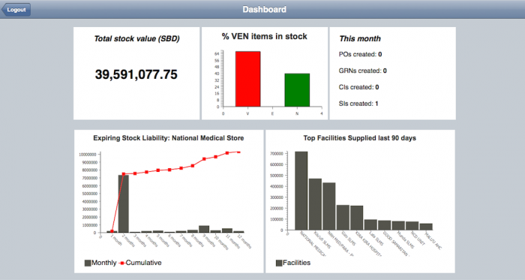Click the Cumulative red legend marker
This screenshot has height=280, width=525.
[x=121, y=263]
